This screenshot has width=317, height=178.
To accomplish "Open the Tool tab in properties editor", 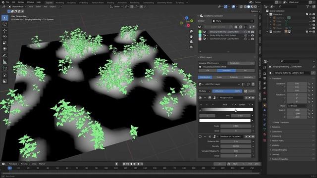I will click(x=264, y=67).
